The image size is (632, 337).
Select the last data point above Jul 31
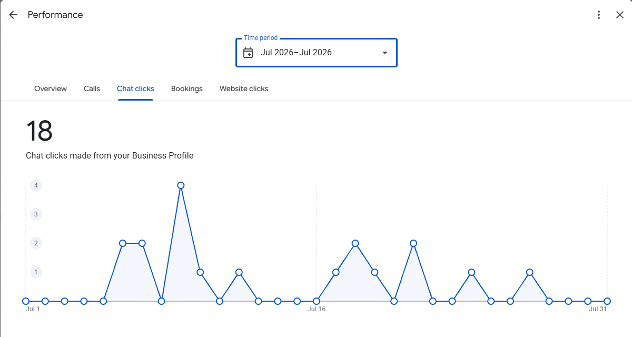click(x=607, y=301)
